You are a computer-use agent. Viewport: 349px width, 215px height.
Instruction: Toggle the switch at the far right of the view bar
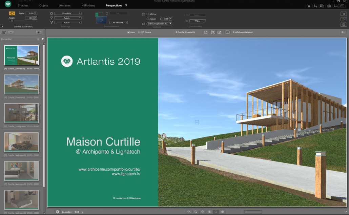click(344, 32)
